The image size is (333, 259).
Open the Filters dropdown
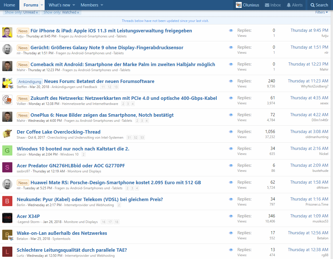(321, 12)
